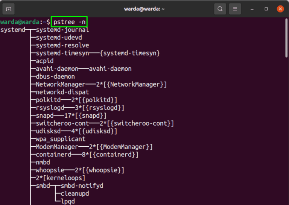The height and width of the screenshot is (205, 289).
Task: Click dbus-daemon in the tree
Action: [x=55, y=76]
